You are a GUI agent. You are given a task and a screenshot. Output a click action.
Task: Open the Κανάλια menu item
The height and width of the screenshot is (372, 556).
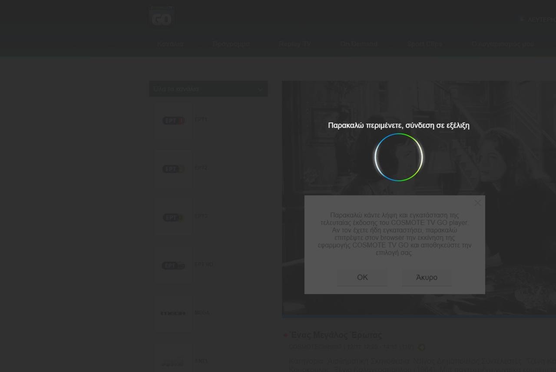click(170, 44)
